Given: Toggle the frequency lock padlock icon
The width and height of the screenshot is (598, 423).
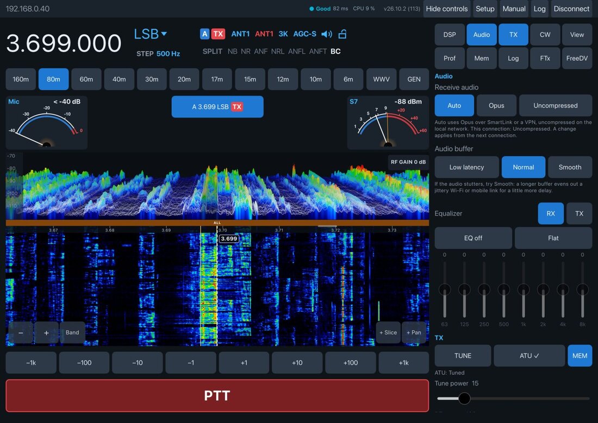Looking at the screenshot, I should click(x=342, y=34).
